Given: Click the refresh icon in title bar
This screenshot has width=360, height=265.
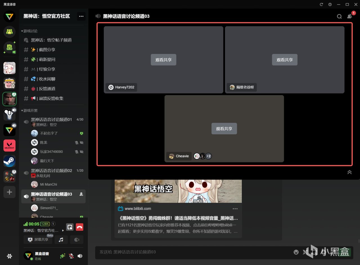Looking at the screenshot, I should tap(321, 4).
